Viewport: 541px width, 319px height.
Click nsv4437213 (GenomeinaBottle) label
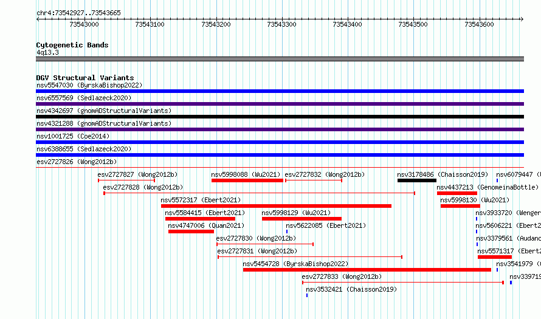tap(488, 187)
